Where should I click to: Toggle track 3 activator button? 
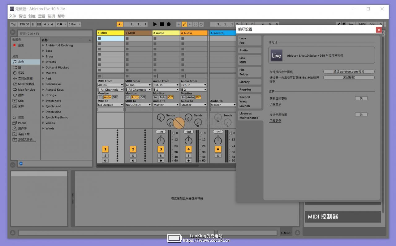[161, 149]
